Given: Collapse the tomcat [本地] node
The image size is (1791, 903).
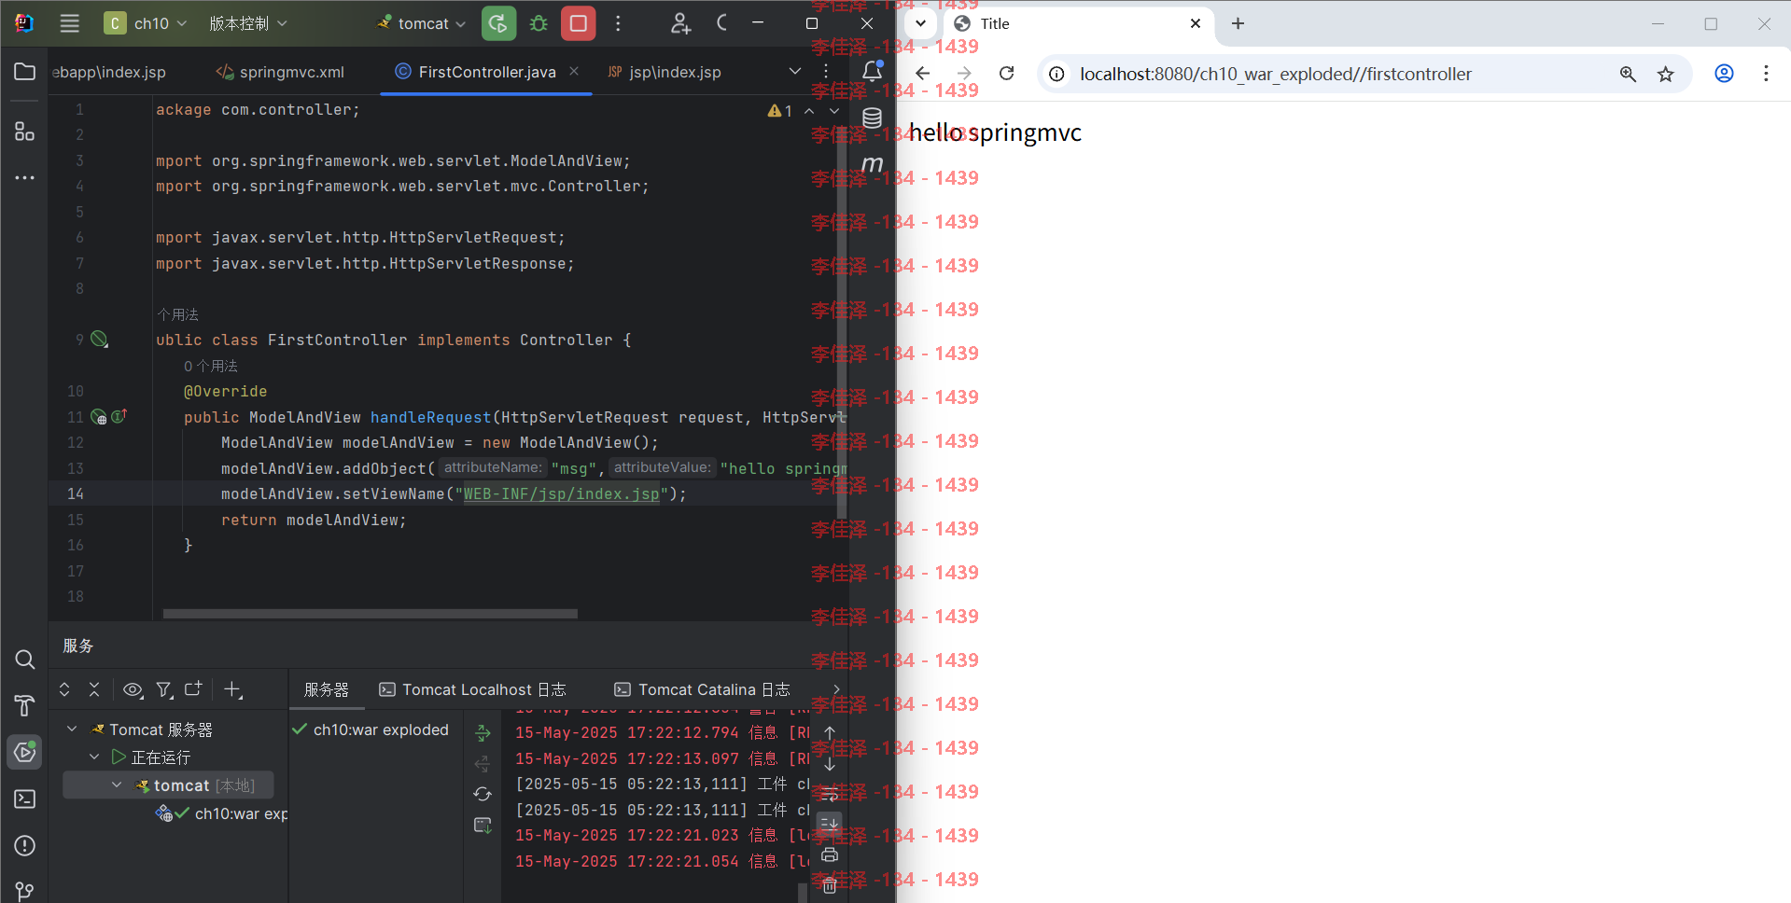Looking at the screenshot, I should point(117,785).
